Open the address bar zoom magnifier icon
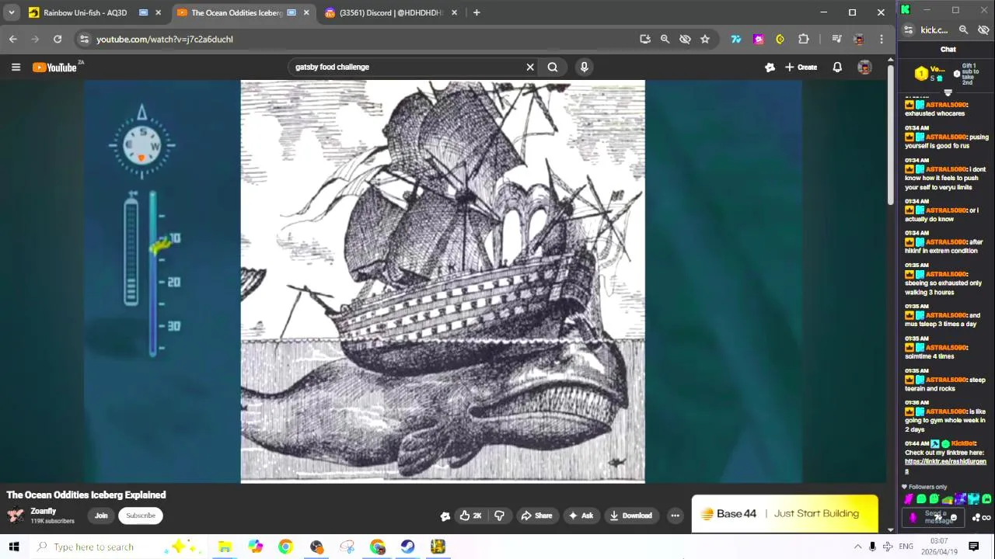 pyautogui.click(x=665, y=39)
